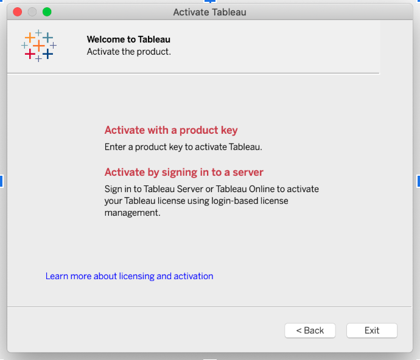Click the 'Activate Tableau' window title
The image size is (420, 360).
tap(210, 12)
